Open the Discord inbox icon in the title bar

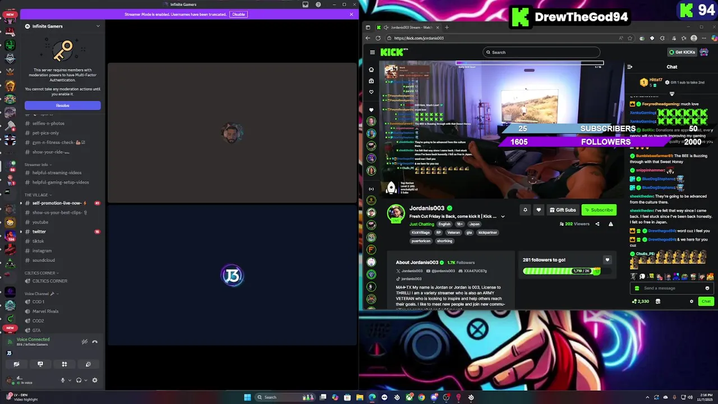tap(305, 4)
